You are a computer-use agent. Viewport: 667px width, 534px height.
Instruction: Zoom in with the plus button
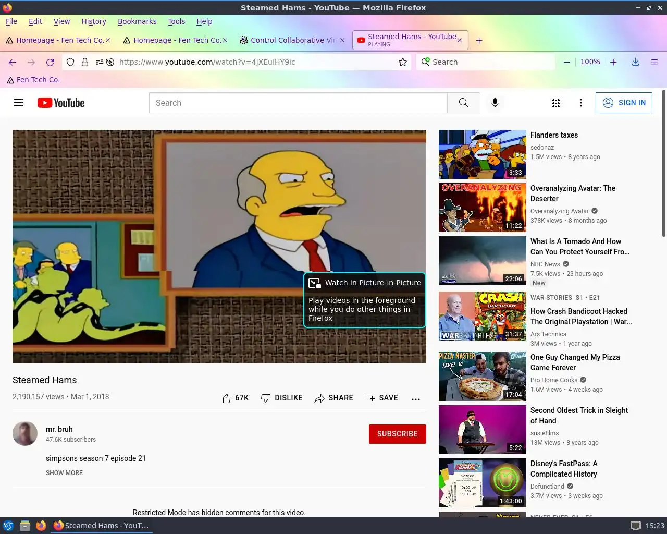pyautogui.click(x=613, y=62)
